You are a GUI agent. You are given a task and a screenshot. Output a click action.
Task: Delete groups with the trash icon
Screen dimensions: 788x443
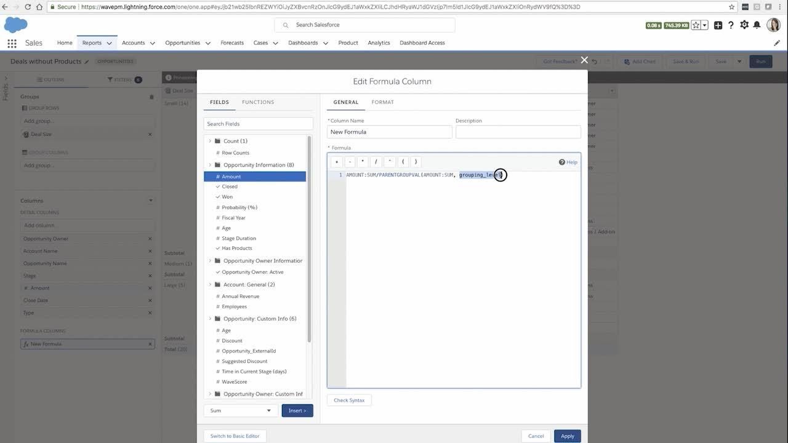tap(151, 97)
